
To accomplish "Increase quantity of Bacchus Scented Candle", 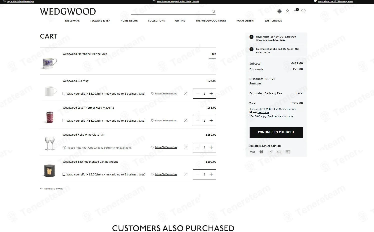I will pos(211,174).
